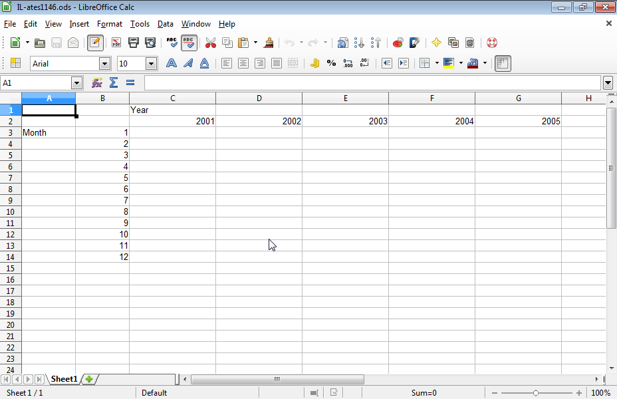The image size is (617, 399).
Task: Click the Paste clipboard icon
Action: pyautogui.click(x=243, y=43)
